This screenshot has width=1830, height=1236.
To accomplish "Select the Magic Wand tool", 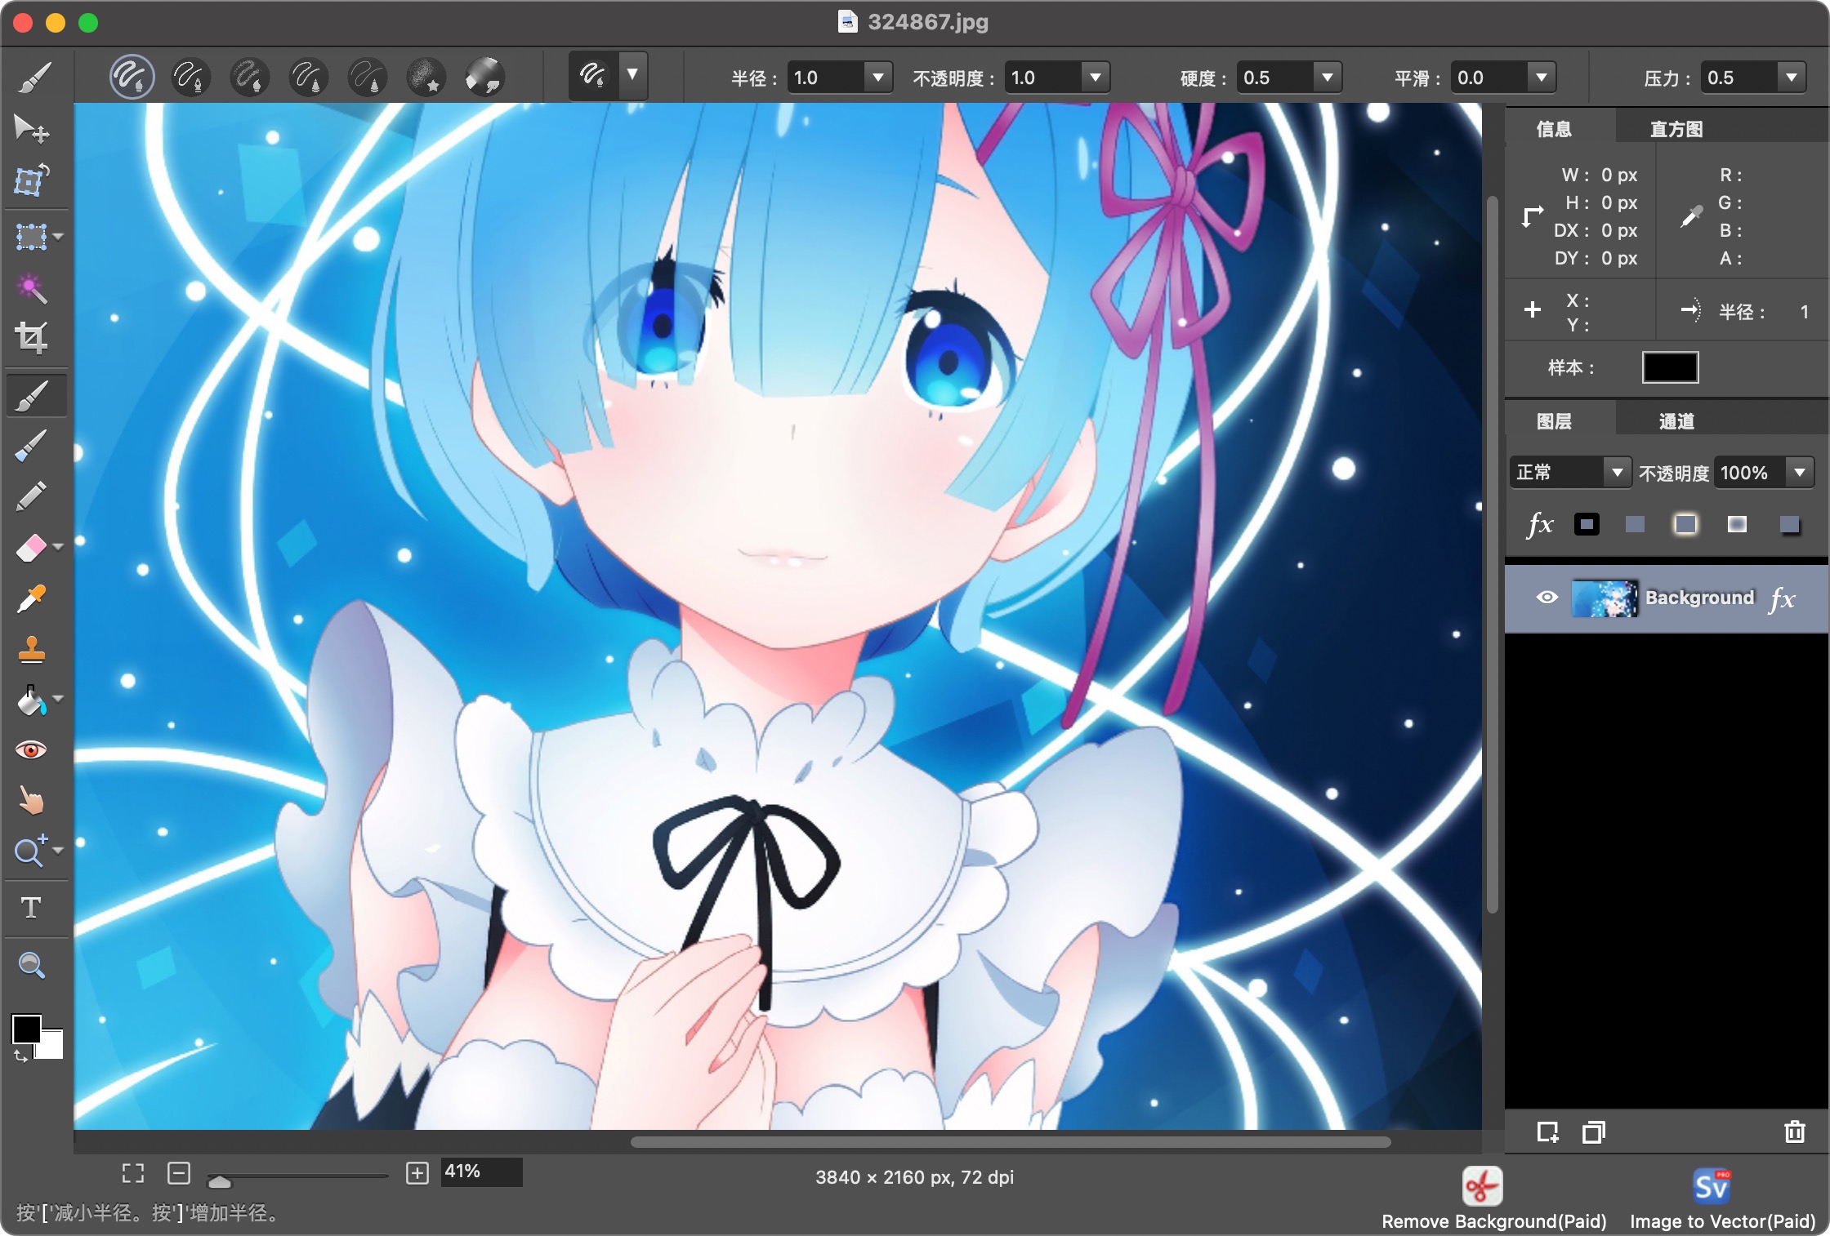I will 32,287.
